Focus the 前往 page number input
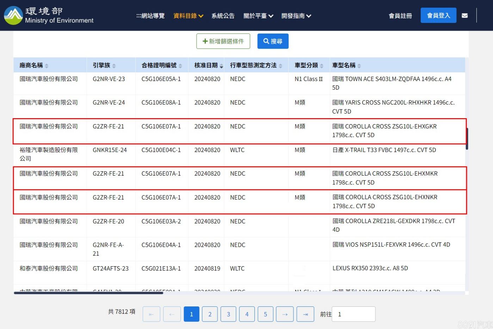This screenshot has width=493, height=329. coord(353,314)
